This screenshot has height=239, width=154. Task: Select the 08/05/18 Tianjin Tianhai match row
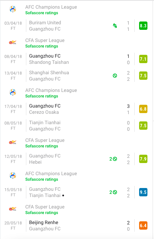tap(76, 126)
